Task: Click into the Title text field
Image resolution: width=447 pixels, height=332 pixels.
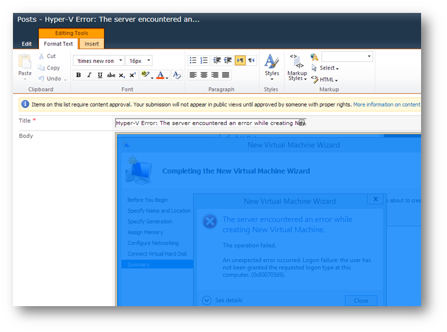Action: [x=210, y=123]
